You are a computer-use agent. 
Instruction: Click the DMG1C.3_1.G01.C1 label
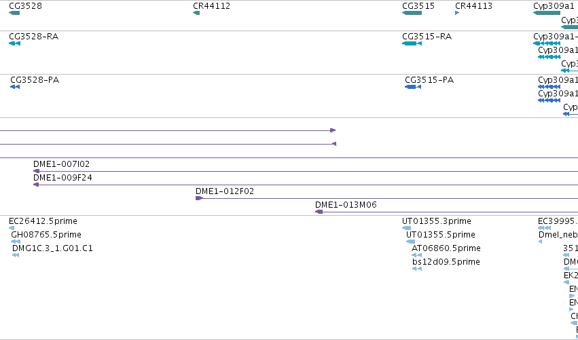52,248
